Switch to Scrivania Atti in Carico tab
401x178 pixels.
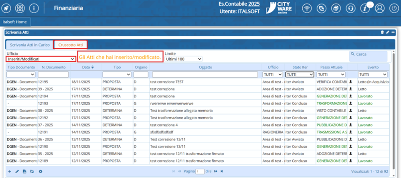[x=30, y=45]
